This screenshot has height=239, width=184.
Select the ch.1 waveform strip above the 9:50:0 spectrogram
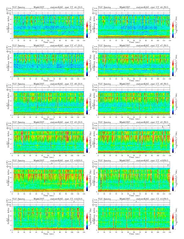pyautogui.click(x=134, y=126)
